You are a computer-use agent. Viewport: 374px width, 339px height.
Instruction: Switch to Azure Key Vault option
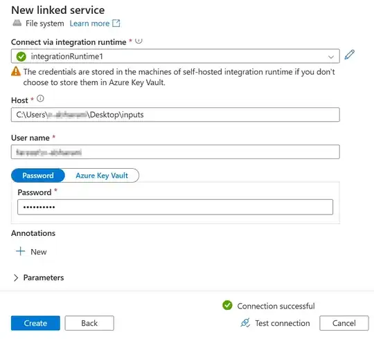(x=102, y=175)
